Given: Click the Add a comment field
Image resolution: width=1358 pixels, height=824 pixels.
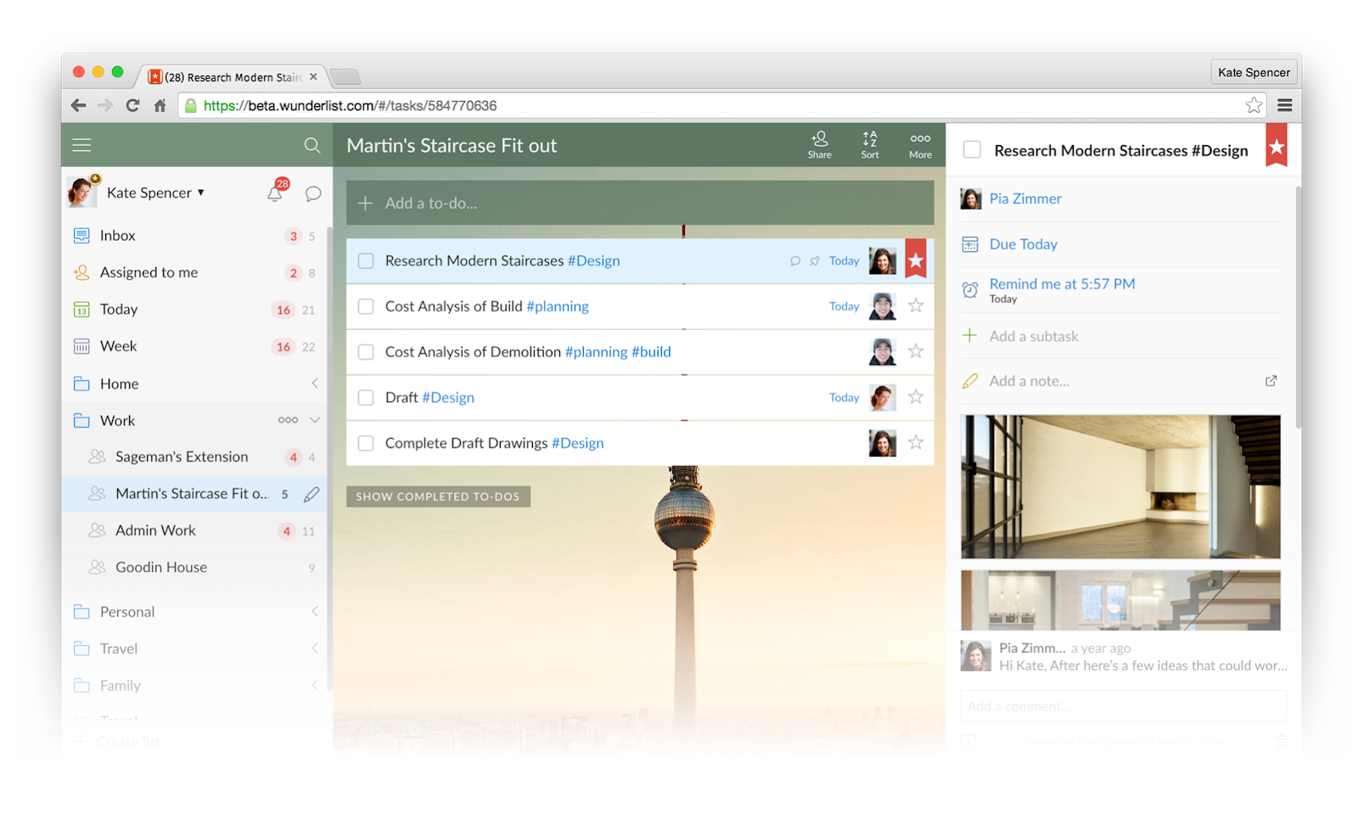Looking at the screenshot, I should (x=1122, y=705).
